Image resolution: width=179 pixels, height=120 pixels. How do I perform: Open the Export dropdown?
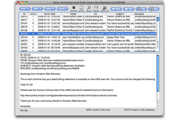[62, 9]
